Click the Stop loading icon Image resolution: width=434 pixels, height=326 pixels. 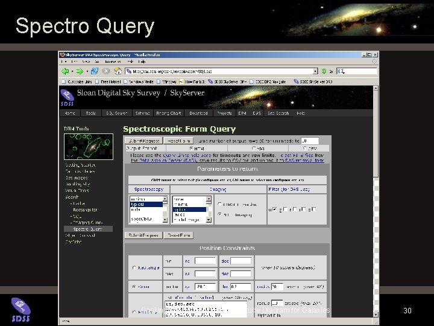pos(106,71)
